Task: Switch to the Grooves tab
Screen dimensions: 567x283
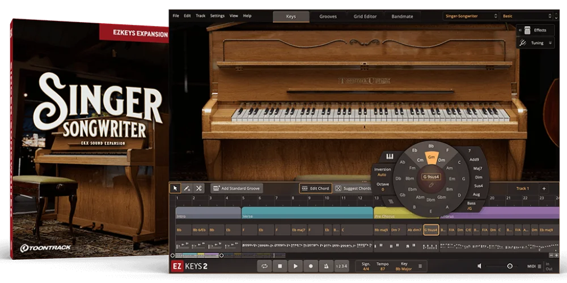Action: [328, 16]
